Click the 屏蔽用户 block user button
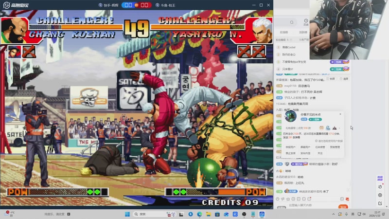 (x=305, y=147)
